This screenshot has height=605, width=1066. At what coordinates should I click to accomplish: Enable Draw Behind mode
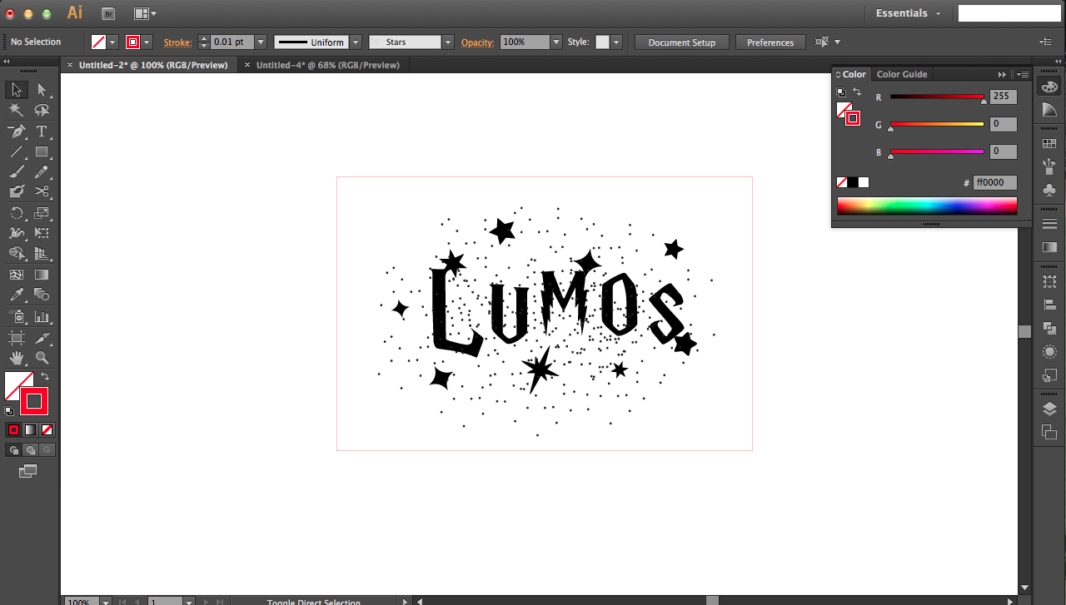point(30,449)
